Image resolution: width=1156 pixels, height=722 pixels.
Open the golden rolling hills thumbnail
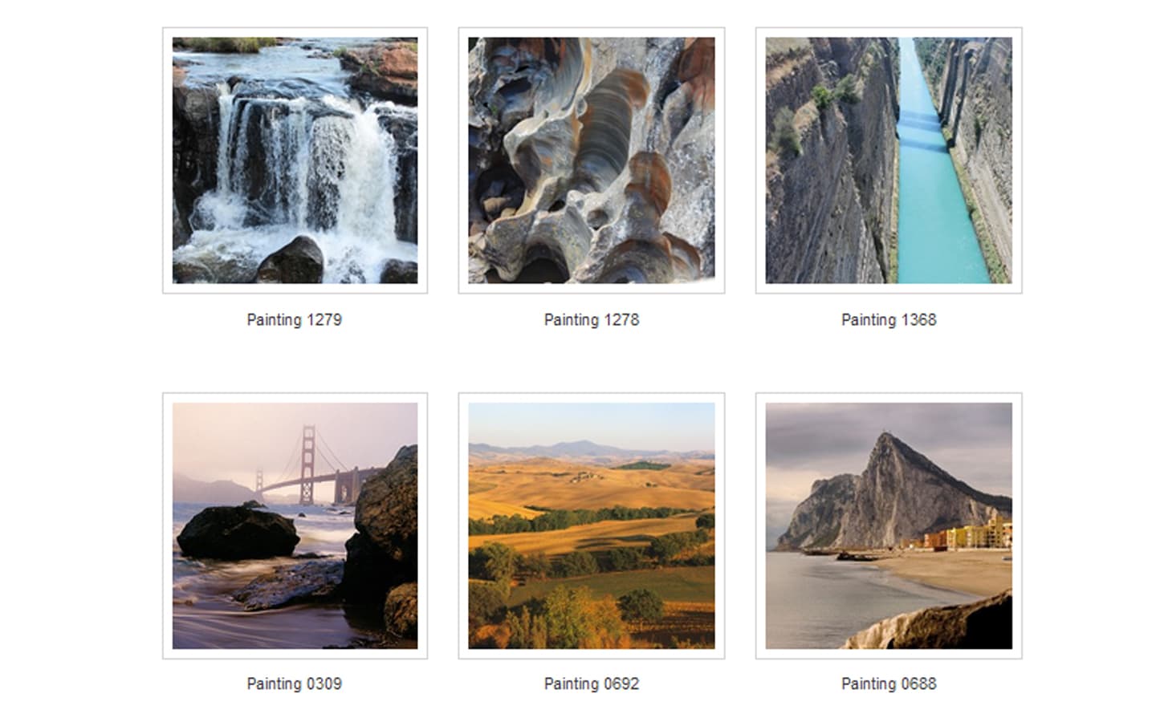pos(592,525)
